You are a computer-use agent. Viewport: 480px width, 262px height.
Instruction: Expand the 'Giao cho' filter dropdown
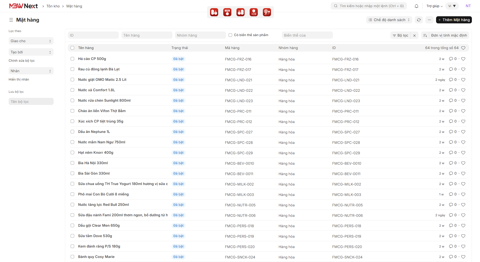(31, 41)
